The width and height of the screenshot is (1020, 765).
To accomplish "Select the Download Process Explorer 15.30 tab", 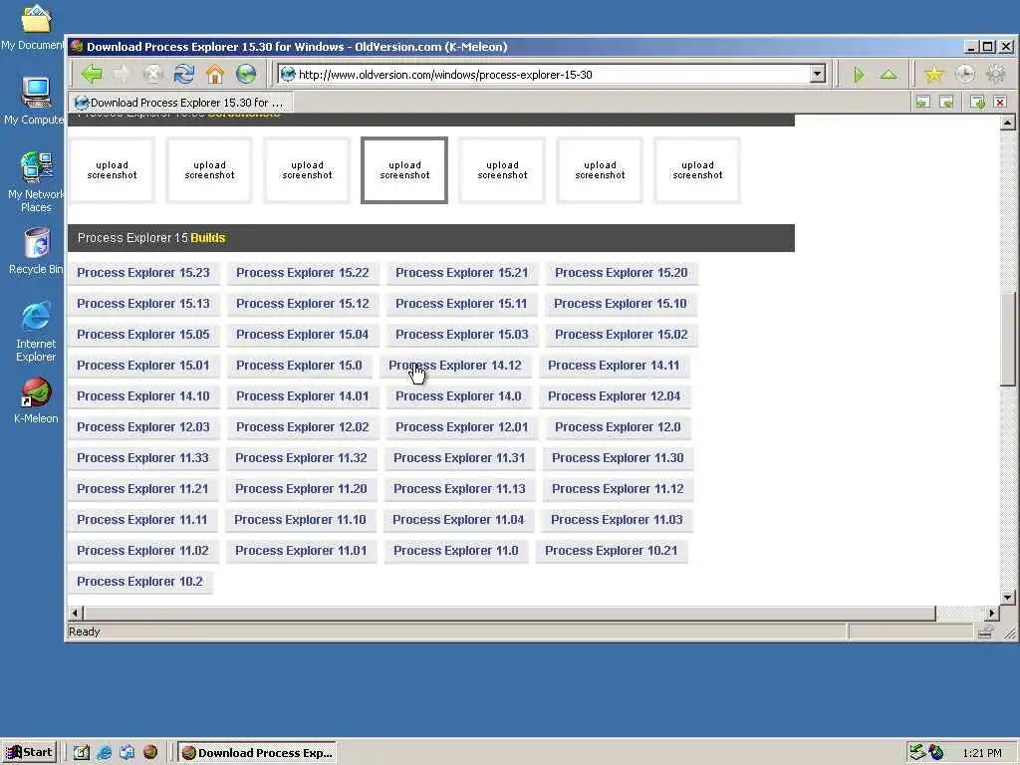I will pos(181,103).
